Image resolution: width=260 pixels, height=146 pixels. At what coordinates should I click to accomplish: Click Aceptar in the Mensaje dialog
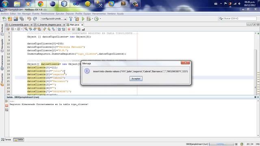coord(136,79)
